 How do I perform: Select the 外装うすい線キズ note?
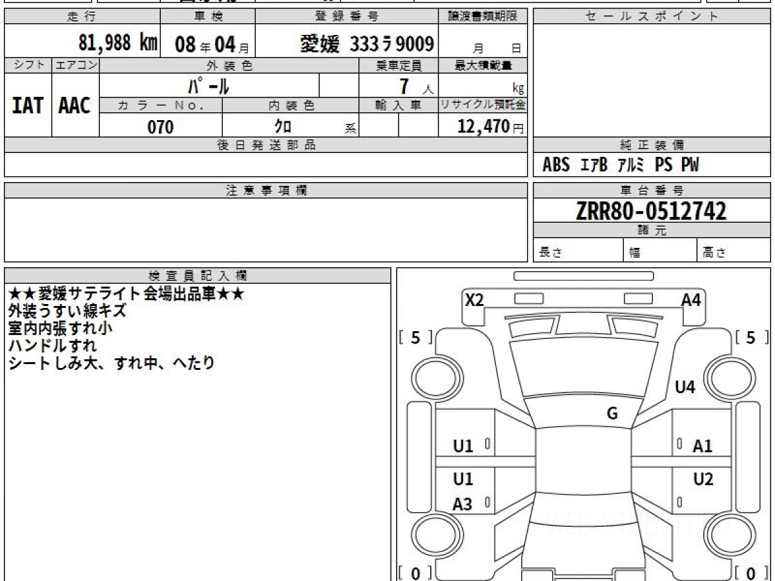(x=67, y=311)
